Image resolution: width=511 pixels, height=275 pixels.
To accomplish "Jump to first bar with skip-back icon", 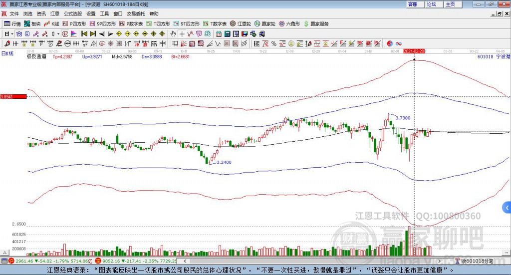I will [84, 34].
